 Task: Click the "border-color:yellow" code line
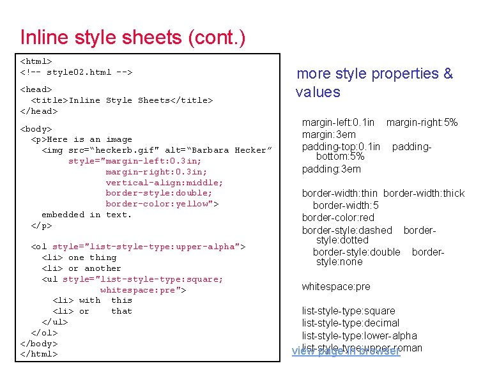pyautogui.click(x=162, y=204)
